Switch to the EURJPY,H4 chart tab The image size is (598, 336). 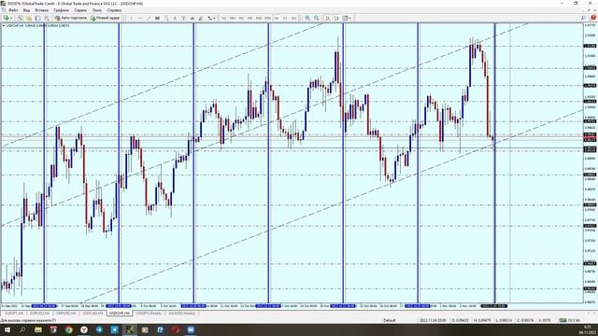14,314
